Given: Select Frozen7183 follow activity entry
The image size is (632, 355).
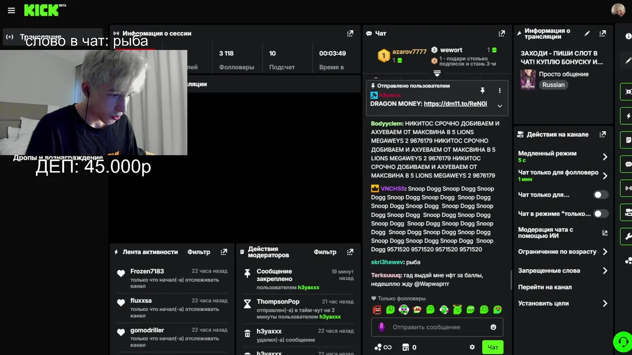Looking at the screenshot, I should point(172,279).
